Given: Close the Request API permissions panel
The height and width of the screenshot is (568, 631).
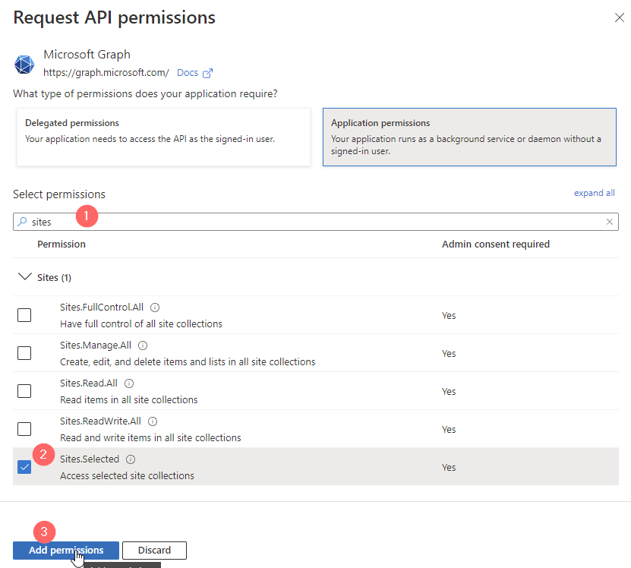Looking at the screenshot, I should (619, 17).
